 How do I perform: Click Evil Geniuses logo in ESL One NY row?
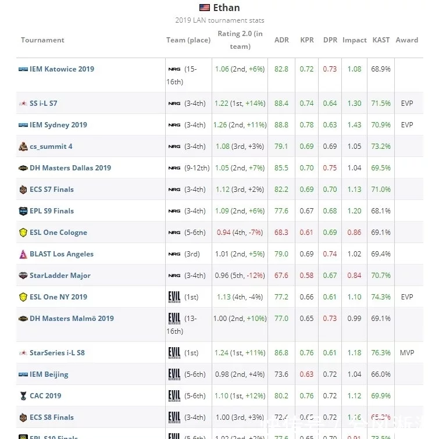pyautogui.click(x=174, y=297)
